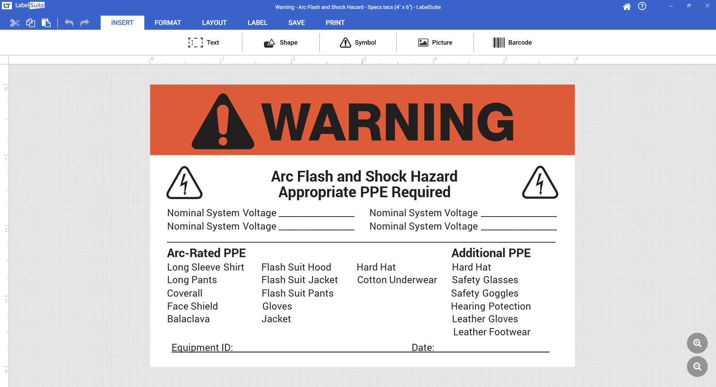Select 'Flash Suit Jacket' text

(299, 280)
